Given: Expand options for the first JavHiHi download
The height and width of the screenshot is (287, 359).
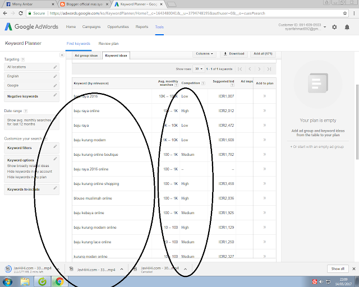Looking at the screenshot, I should point(58,269).
